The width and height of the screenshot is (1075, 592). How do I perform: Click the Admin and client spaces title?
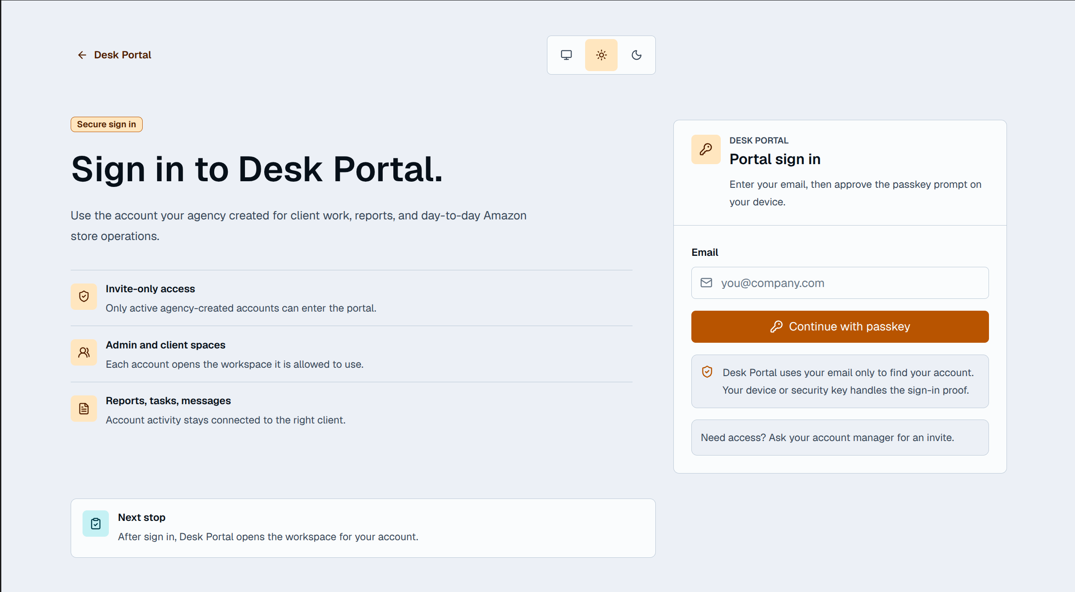[165, 345]
